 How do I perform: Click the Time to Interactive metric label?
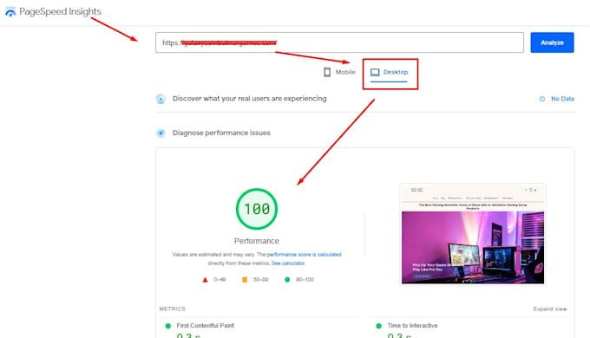click(x=412, y=326)
